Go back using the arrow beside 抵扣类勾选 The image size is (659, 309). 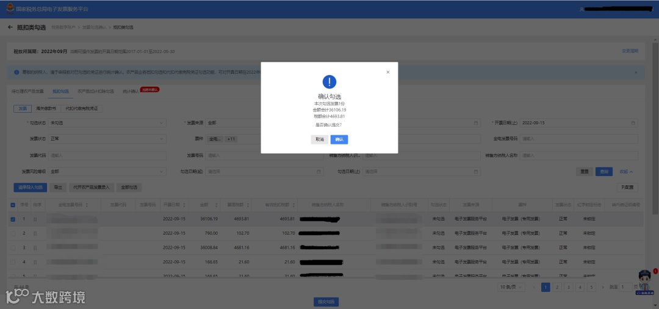10,27
